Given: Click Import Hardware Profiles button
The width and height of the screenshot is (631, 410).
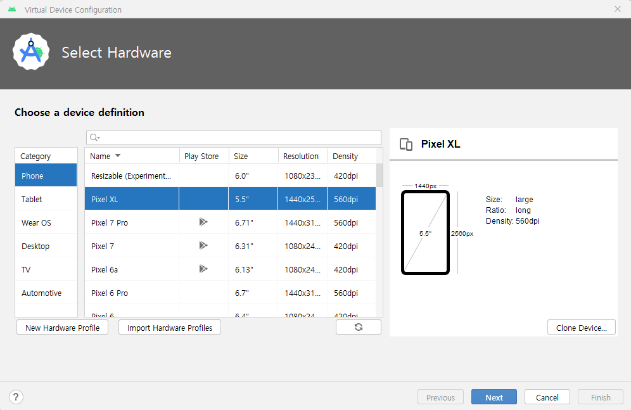Looking at the screenshot, I should click(x=169, y=328).
